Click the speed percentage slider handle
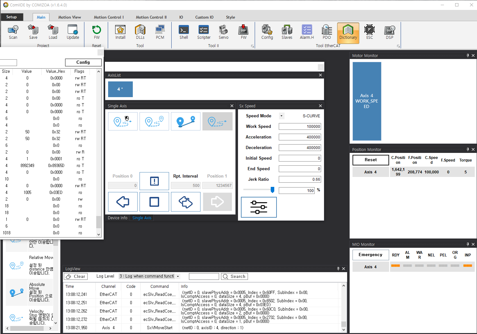 pyautogui.click(x=272, y=190)
